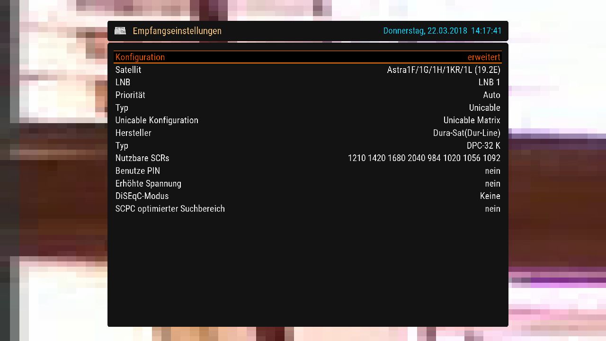This screenshot has width=606, height=341.
Task: Select the 'Unicable Matrix' configuration value
Action: [x=472, y=120]
